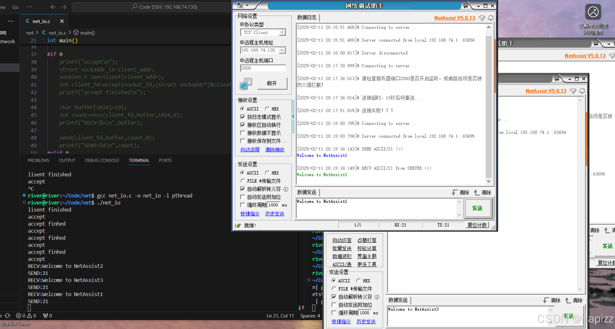Click the data log scrollbar's top up arrow
Image resolution: width=615 pixels, height=329 pixels.
click(488, 28)
